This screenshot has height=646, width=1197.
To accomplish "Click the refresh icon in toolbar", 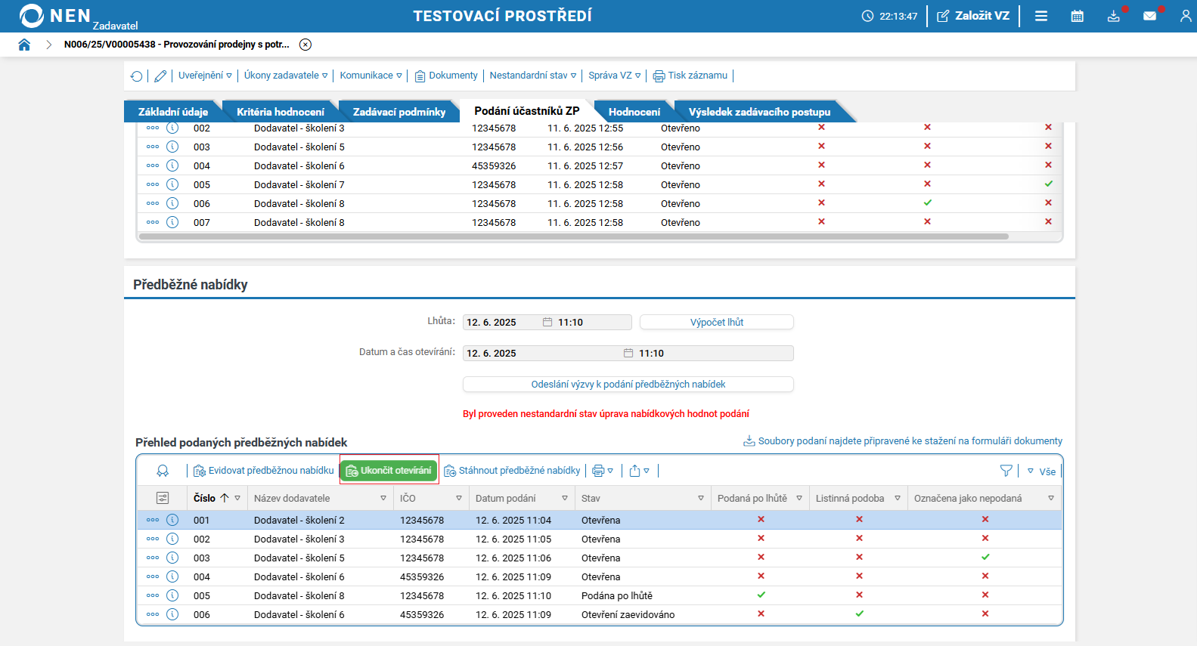I will (136, 76).
